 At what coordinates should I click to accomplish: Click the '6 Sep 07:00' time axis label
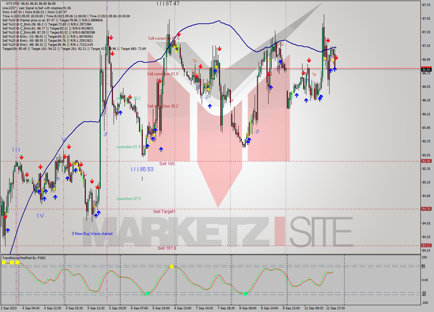point(139,308)
